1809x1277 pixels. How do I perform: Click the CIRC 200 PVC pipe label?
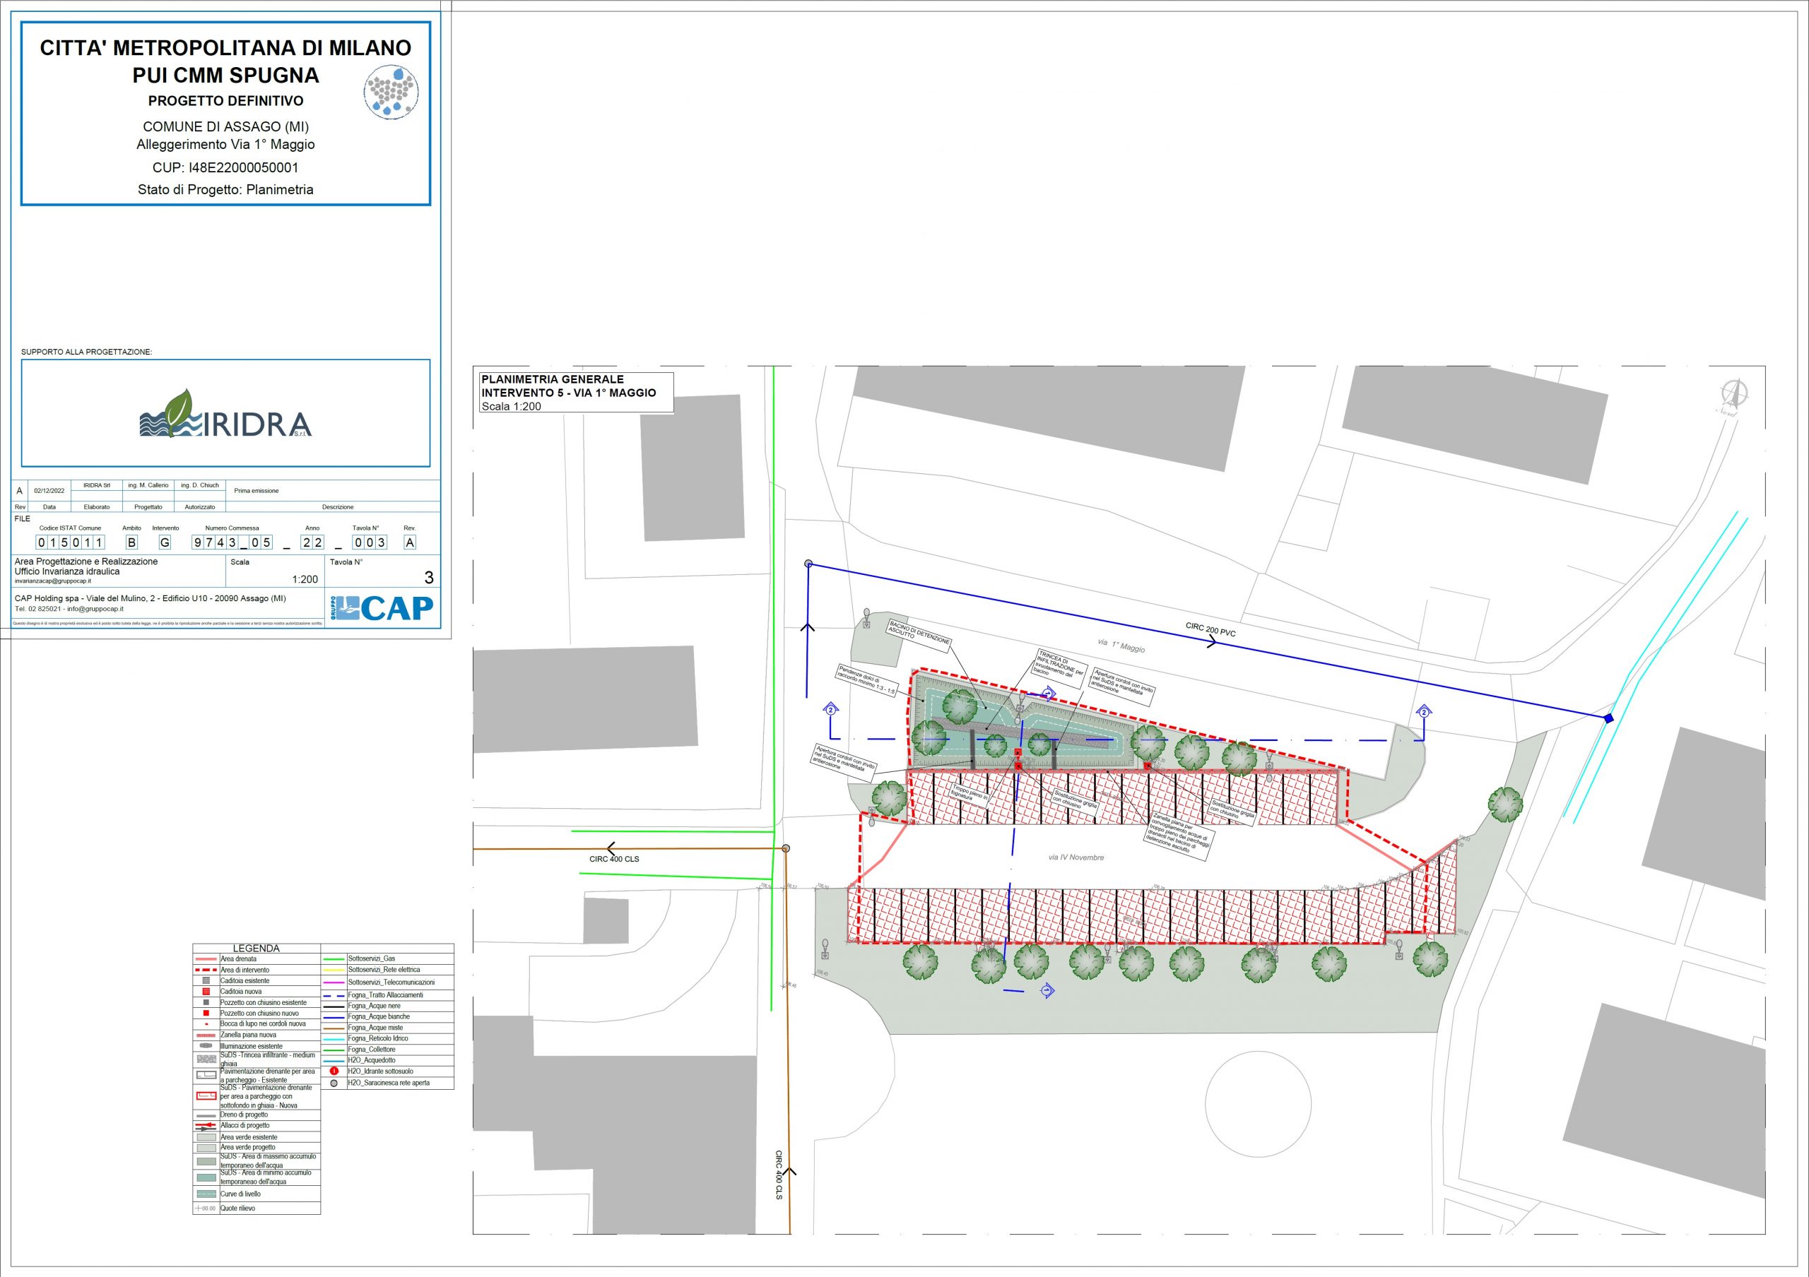(x=1210, y=629)
